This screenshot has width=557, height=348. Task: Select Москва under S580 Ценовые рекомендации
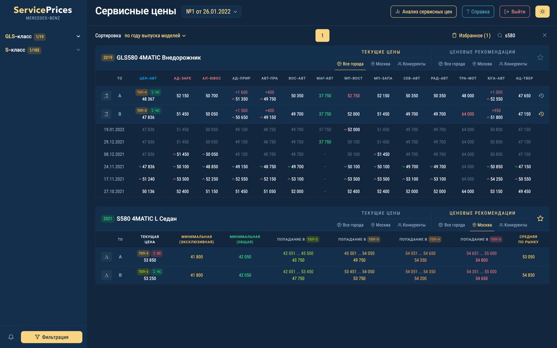(482, 225)
